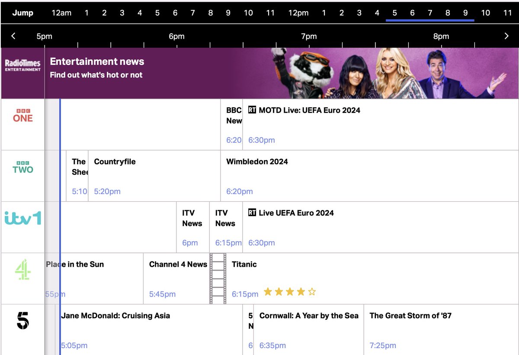This screenshot has height=355, width=519.
Task: Click the Jump label
Action: [22, 13]
